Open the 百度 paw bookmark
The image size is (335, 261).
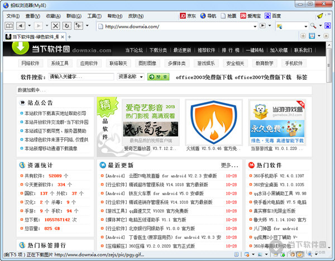pyautogui.click(x=272, y=16)
